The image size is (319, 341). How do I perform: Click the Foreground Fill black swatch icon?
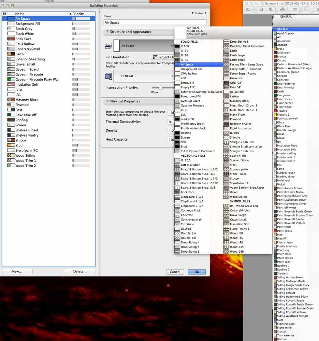pos(177,96)
